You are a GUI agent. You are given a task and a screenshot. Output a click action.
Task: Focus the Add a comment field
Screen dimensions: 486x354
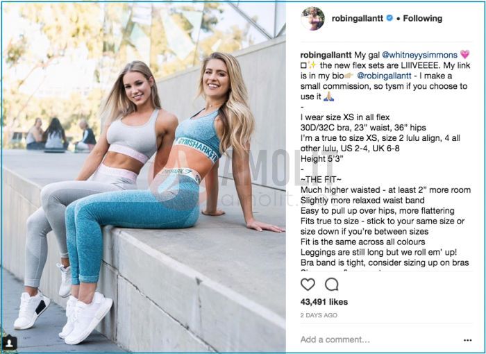[380, 339]
